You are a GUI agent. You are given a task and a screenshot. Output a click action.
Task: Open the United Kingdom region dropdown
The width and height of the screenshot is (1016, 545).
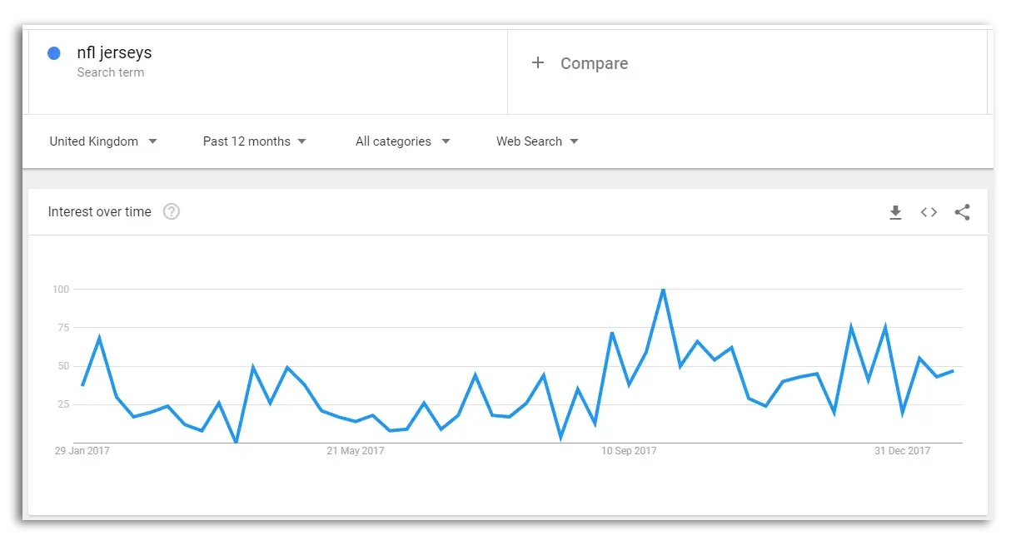[103, 141]
